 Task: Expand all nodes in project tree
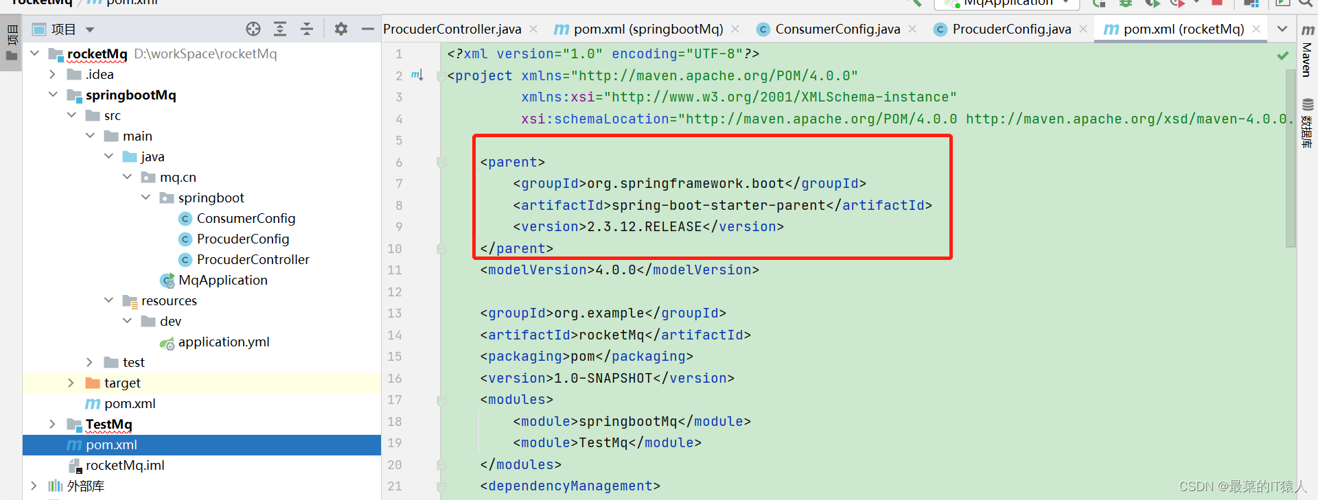pos(280,29)
